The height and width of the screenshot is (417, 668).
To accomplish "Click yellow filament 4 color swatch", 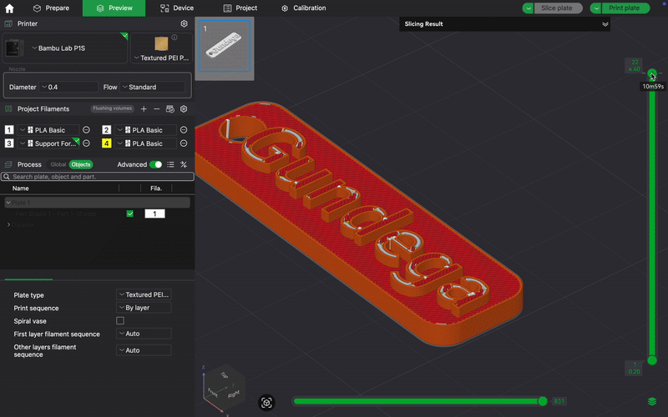I will pos(107,143).
